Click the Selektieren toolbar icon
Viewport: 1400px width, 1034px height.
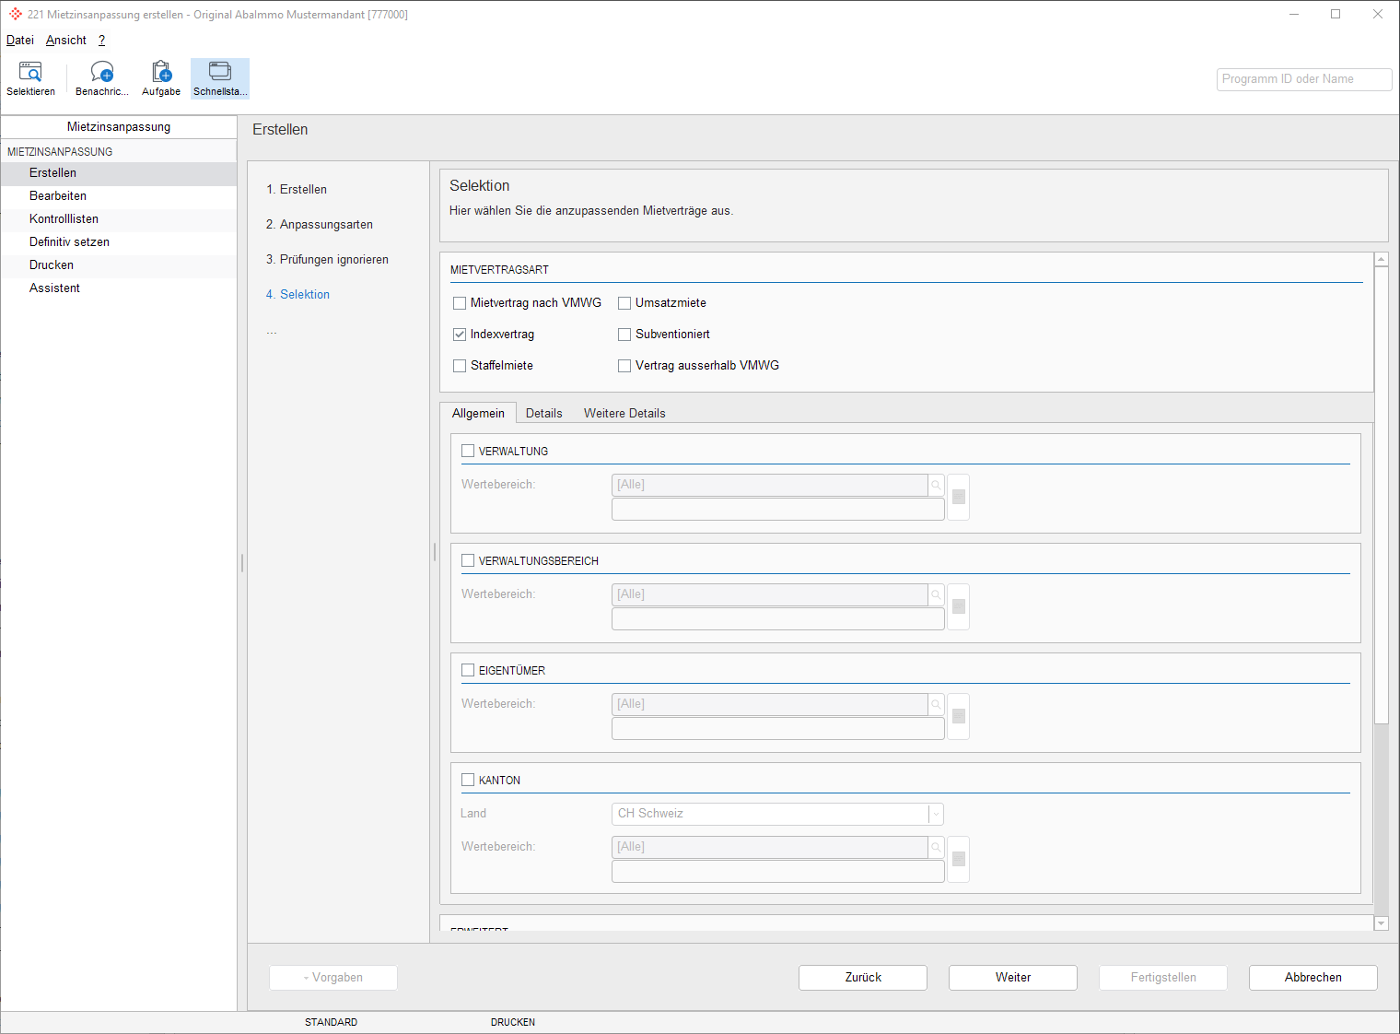tap(30, 78)
